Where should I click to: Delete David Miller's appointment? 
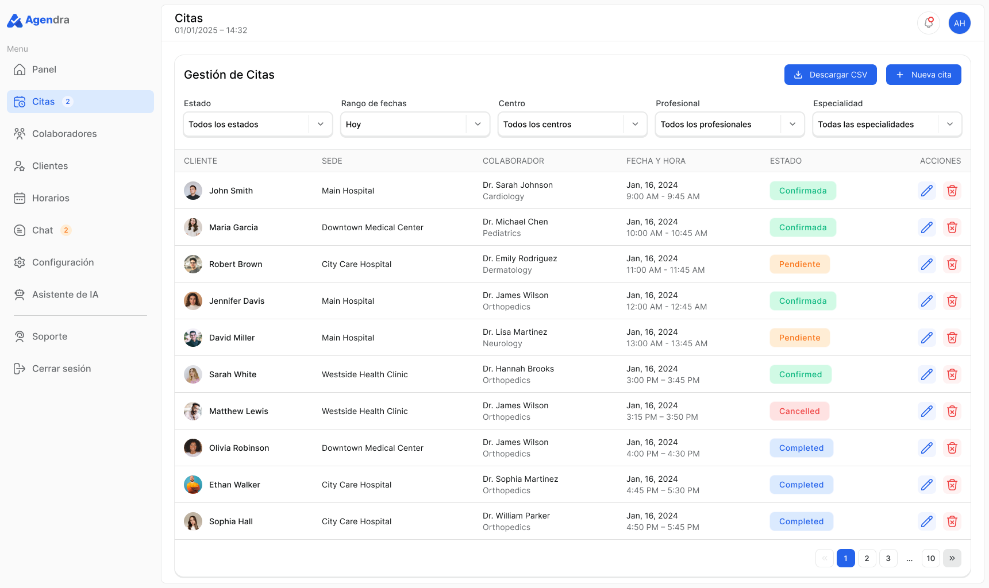952,338
